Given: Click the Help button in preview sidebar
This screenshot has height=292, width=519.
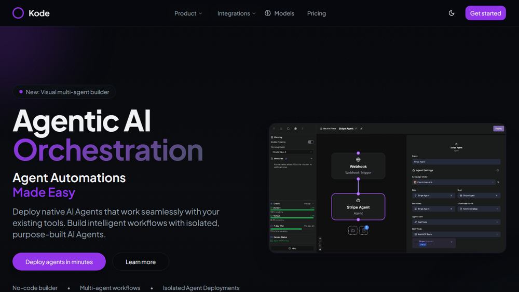Looking at the screenshot, I should pos(292,248).
